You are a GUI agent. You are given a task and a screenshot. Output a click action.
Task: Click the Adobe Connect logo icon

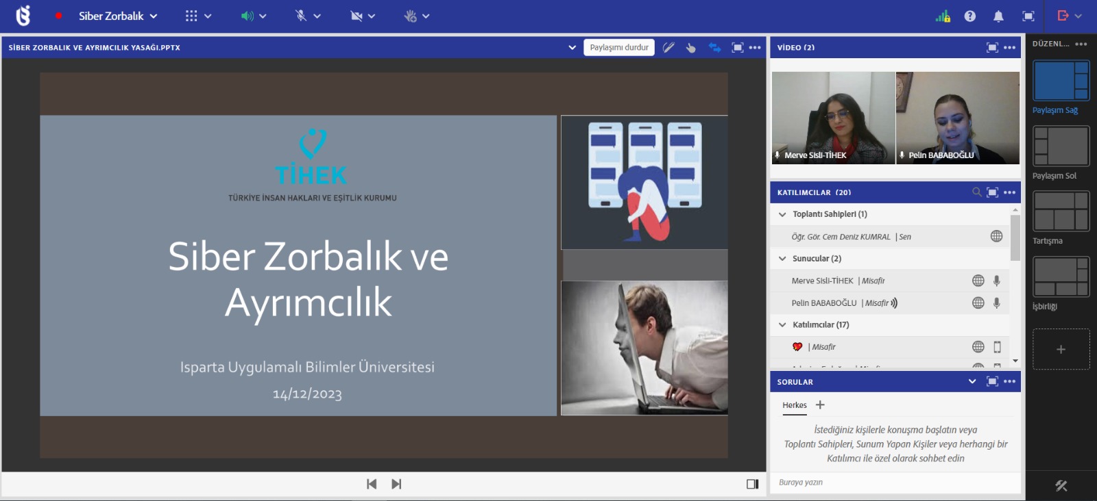point(23,16)
